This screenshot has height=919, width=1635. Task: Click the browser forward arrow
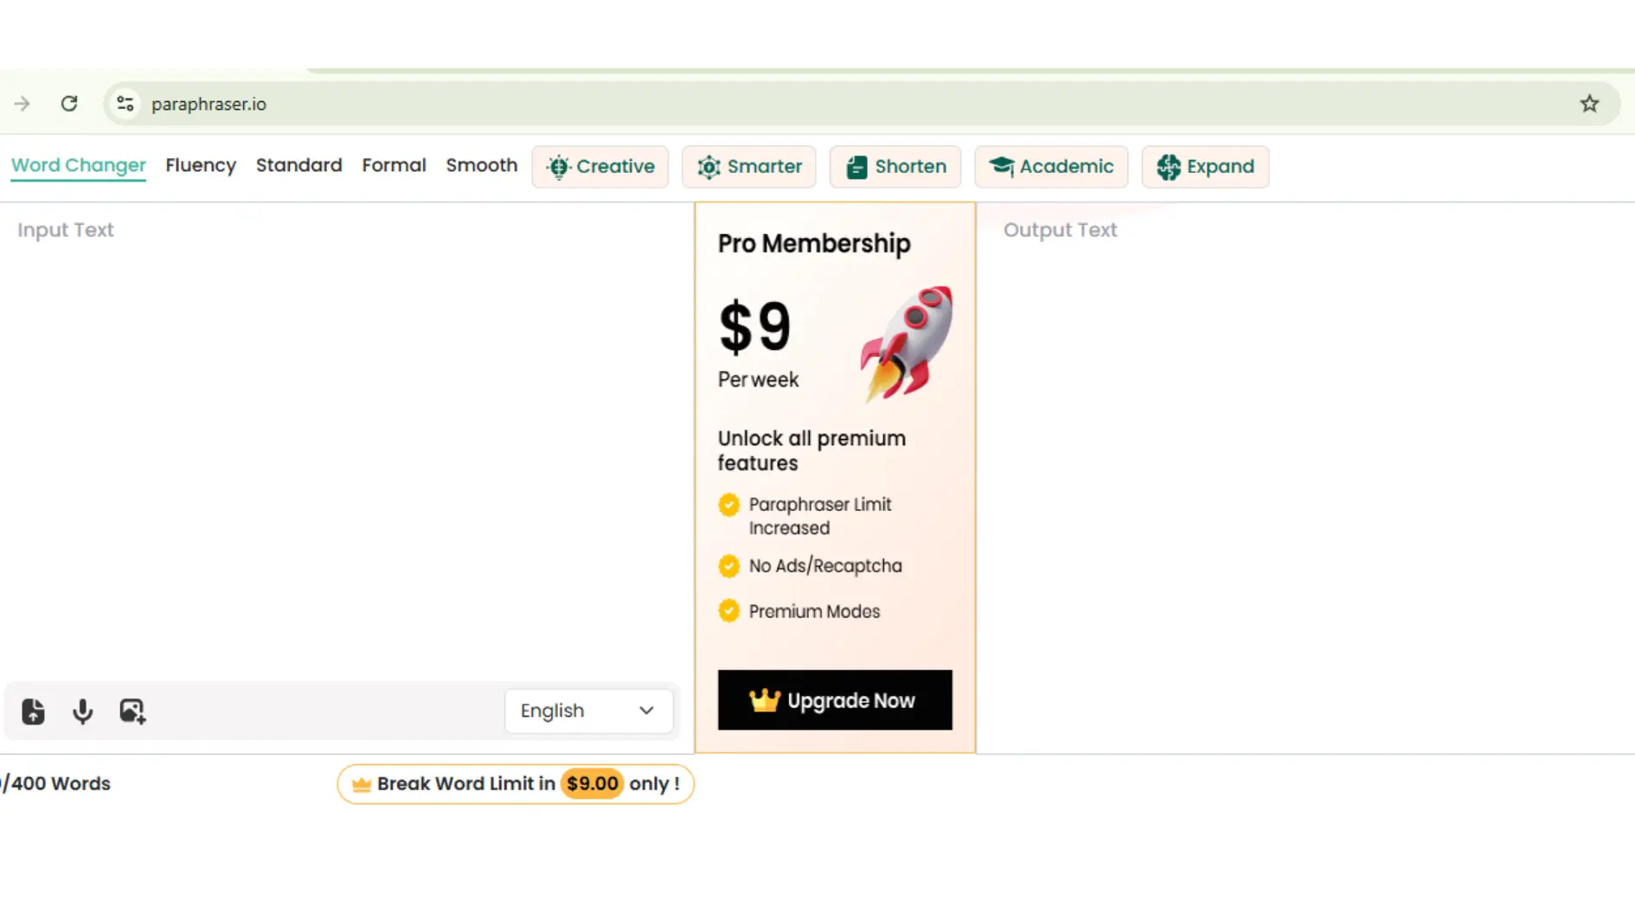pos(22,104)
